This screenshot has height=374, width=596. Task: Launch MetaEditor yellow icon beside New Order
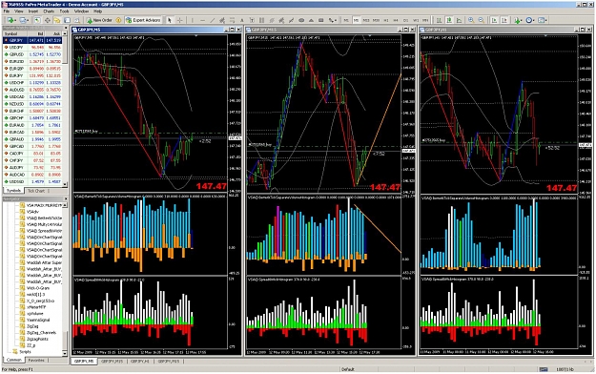[118, 20]
